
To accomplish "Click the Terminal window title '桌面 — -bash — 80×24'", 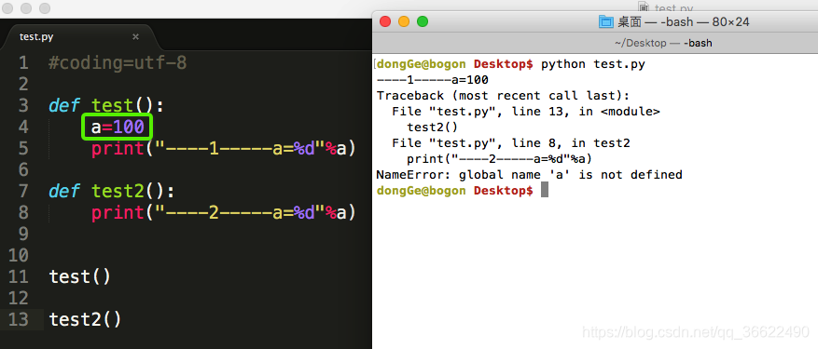I will point(684,22).
